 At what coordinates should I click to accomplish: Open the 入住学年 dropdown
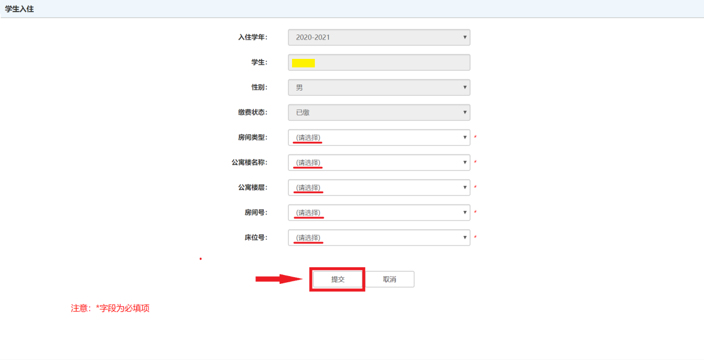pyautogui.click(x=379, y=37)
